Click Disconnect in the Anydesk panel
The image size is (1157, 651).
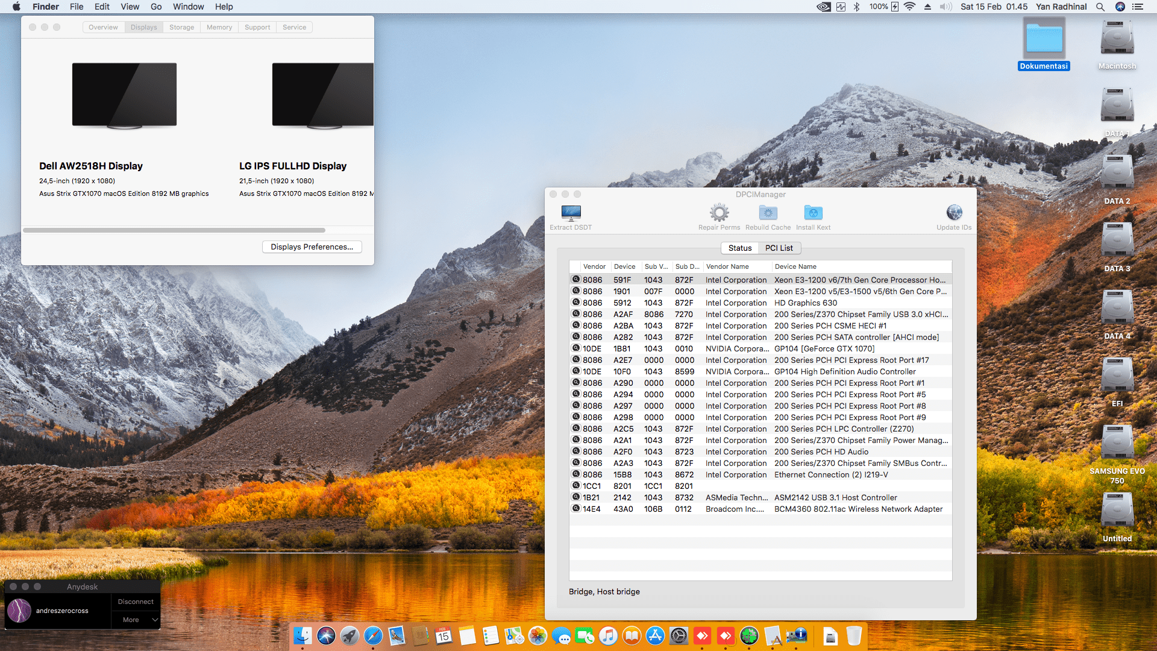136,602
